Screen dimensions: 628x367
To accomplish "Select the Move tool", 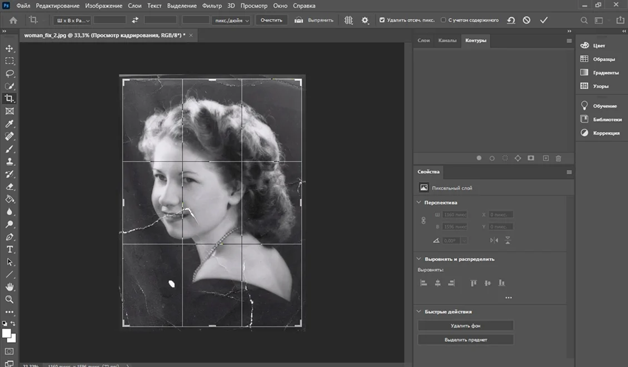I will (x=9, y=48).
